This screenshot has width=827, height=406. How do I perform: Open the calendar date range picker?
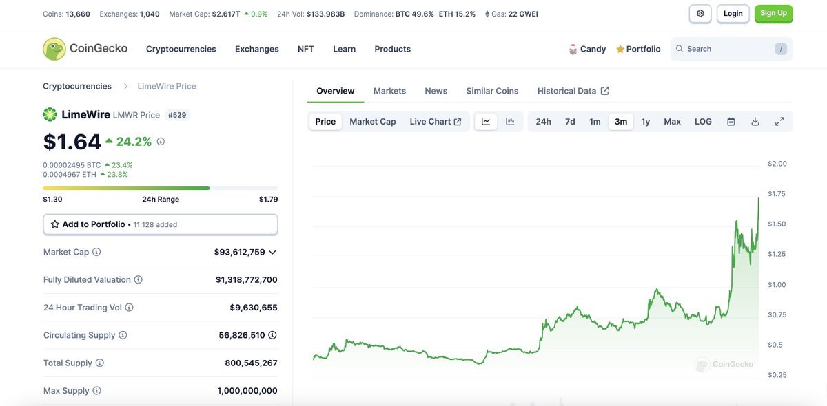coord(731,122)
